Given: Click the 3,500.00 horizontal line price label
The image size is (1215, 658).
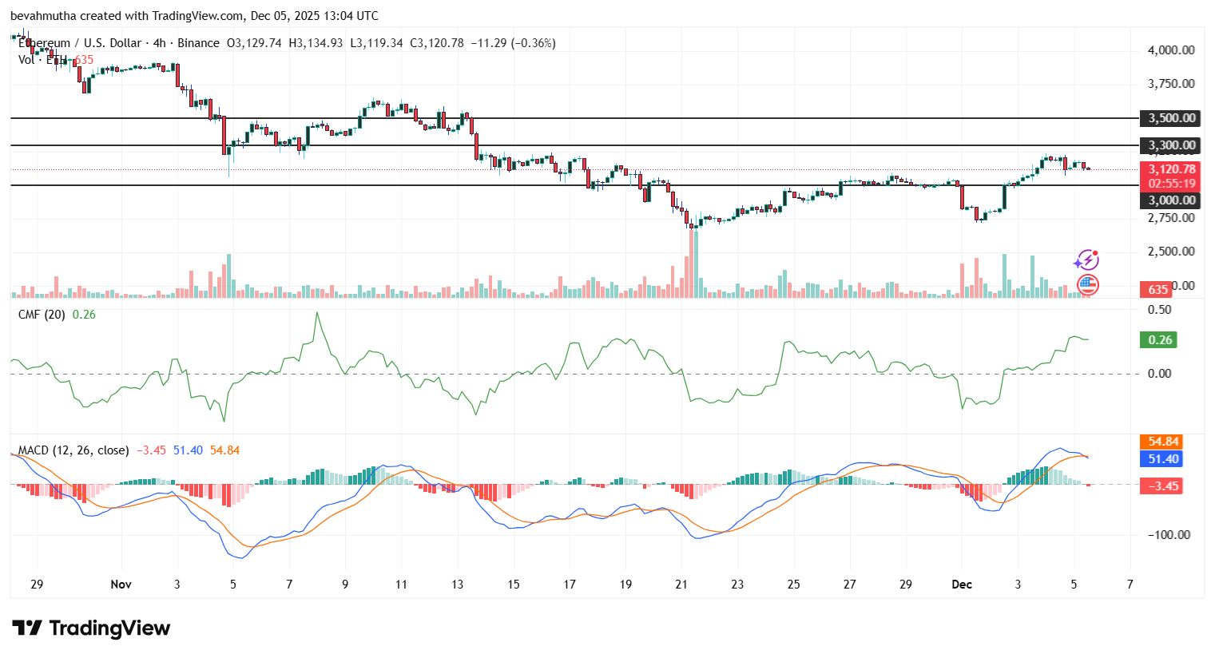Looking at the screenshot, I should [1172, 118].
